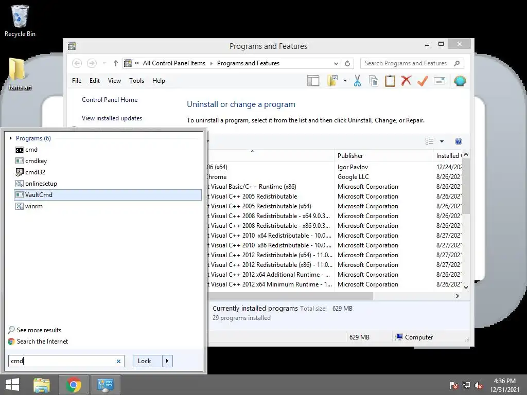Click vertical scrollbar down arrow in program list
527x395 pixels.
[x=466, y=288]
